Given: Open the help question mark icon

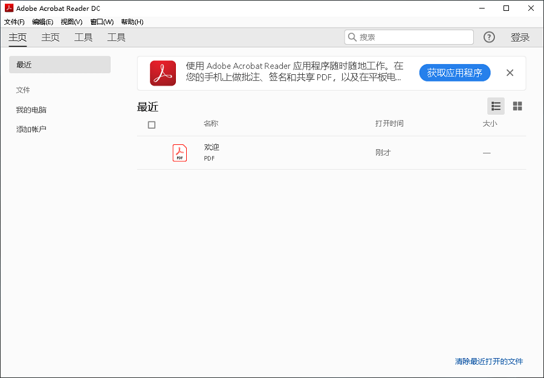Looking at the screenshot, I should pyautogui.click(x=489, y=37).
